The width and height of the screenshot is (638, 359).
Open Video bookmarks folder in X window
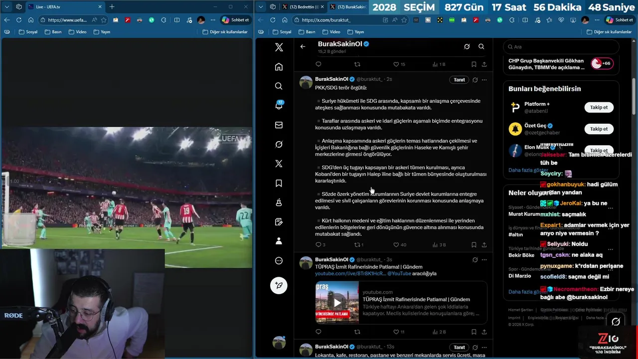point(331,32)
